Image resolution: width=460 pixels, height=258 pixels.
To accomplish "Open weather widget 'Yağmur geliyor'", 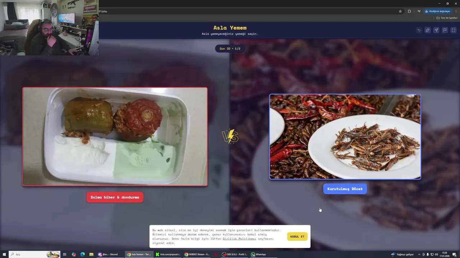I will click(x=402, y=254).
